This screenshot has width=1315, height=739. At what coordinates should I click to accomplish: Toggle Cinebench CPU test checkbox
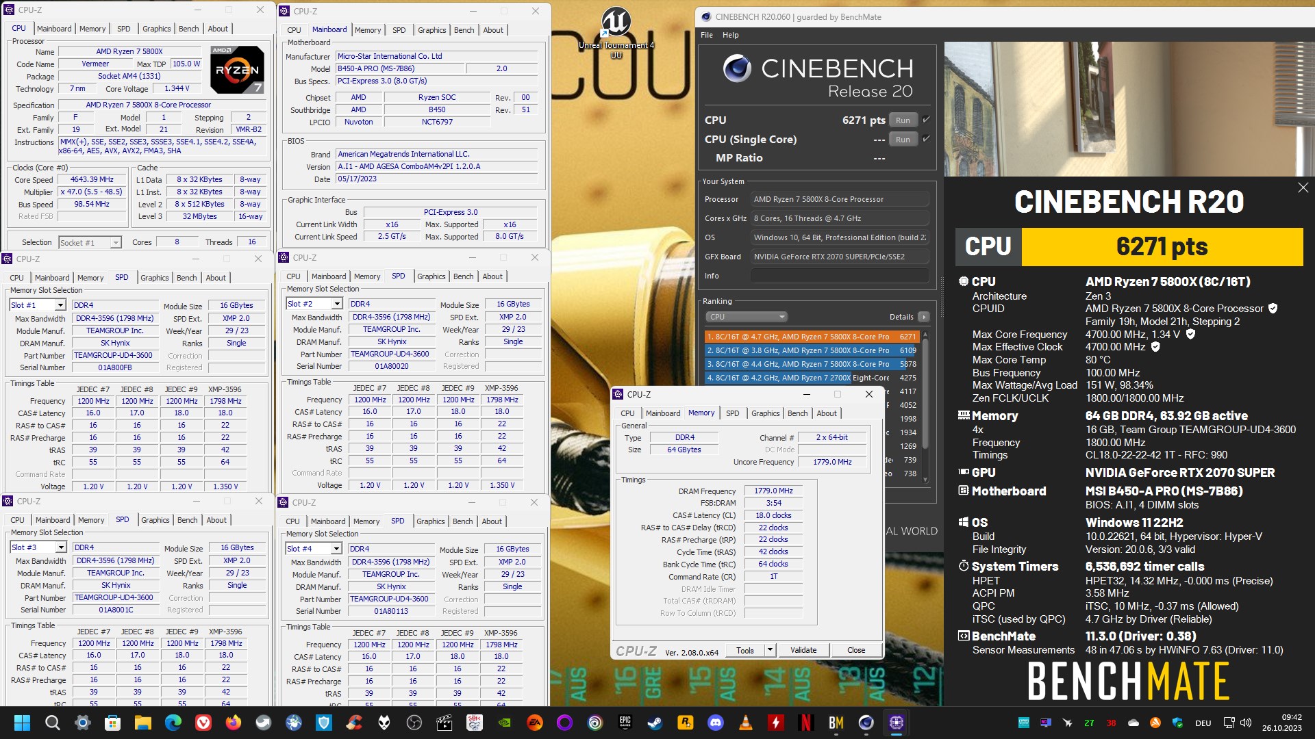click(926, 120)
